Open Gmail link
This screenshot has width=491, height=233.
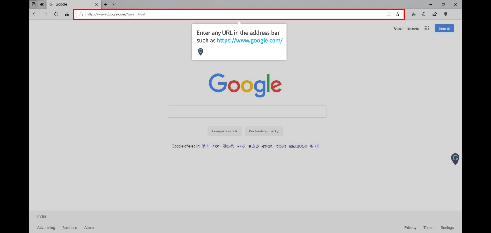point(399,28)
